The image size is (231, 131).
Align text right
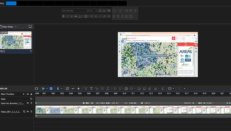[x=122, y=16]
